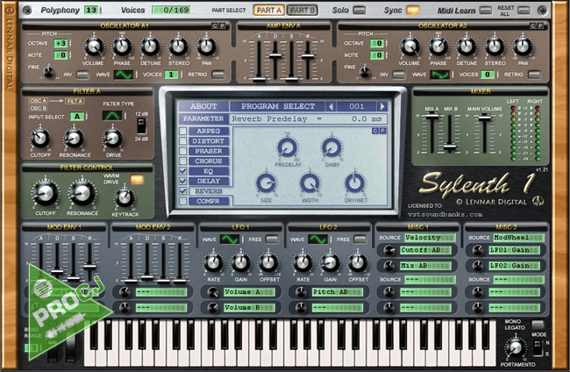
Task: Click the Oscillator A1 Detune knob
Action: pos(150,46)
